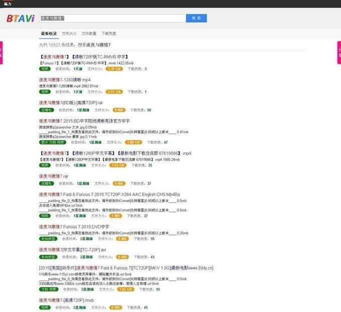Screen dimensions: 341x312
Task: Open result 速度与激情7.Furious.7.2015.DVD中字
Action: click(x=74, y=227)
